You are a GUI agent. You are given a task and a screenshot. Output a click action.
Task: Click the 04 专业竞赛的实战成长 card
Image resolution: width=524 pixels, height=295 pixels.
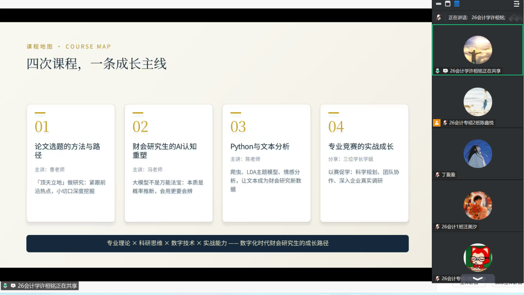(x=364, y=163)
